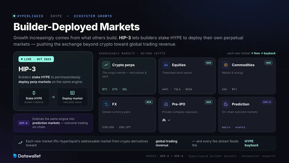The image size is (289, 163).
Task: Click the Pre-IPO card title
Action: 178,104
